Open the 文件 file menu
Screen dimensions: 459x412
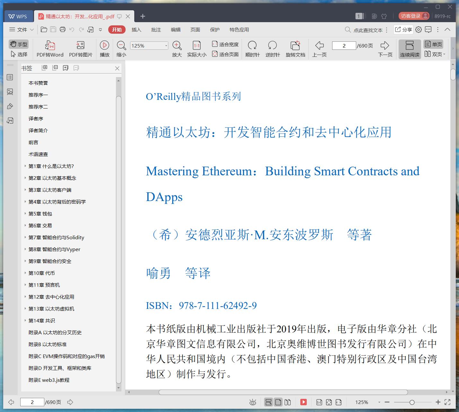point(21,30)
